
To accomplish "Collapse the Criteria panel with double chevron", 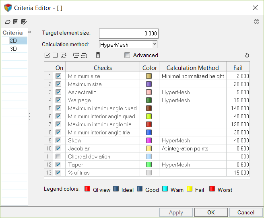I will click(x=30, y=32).
